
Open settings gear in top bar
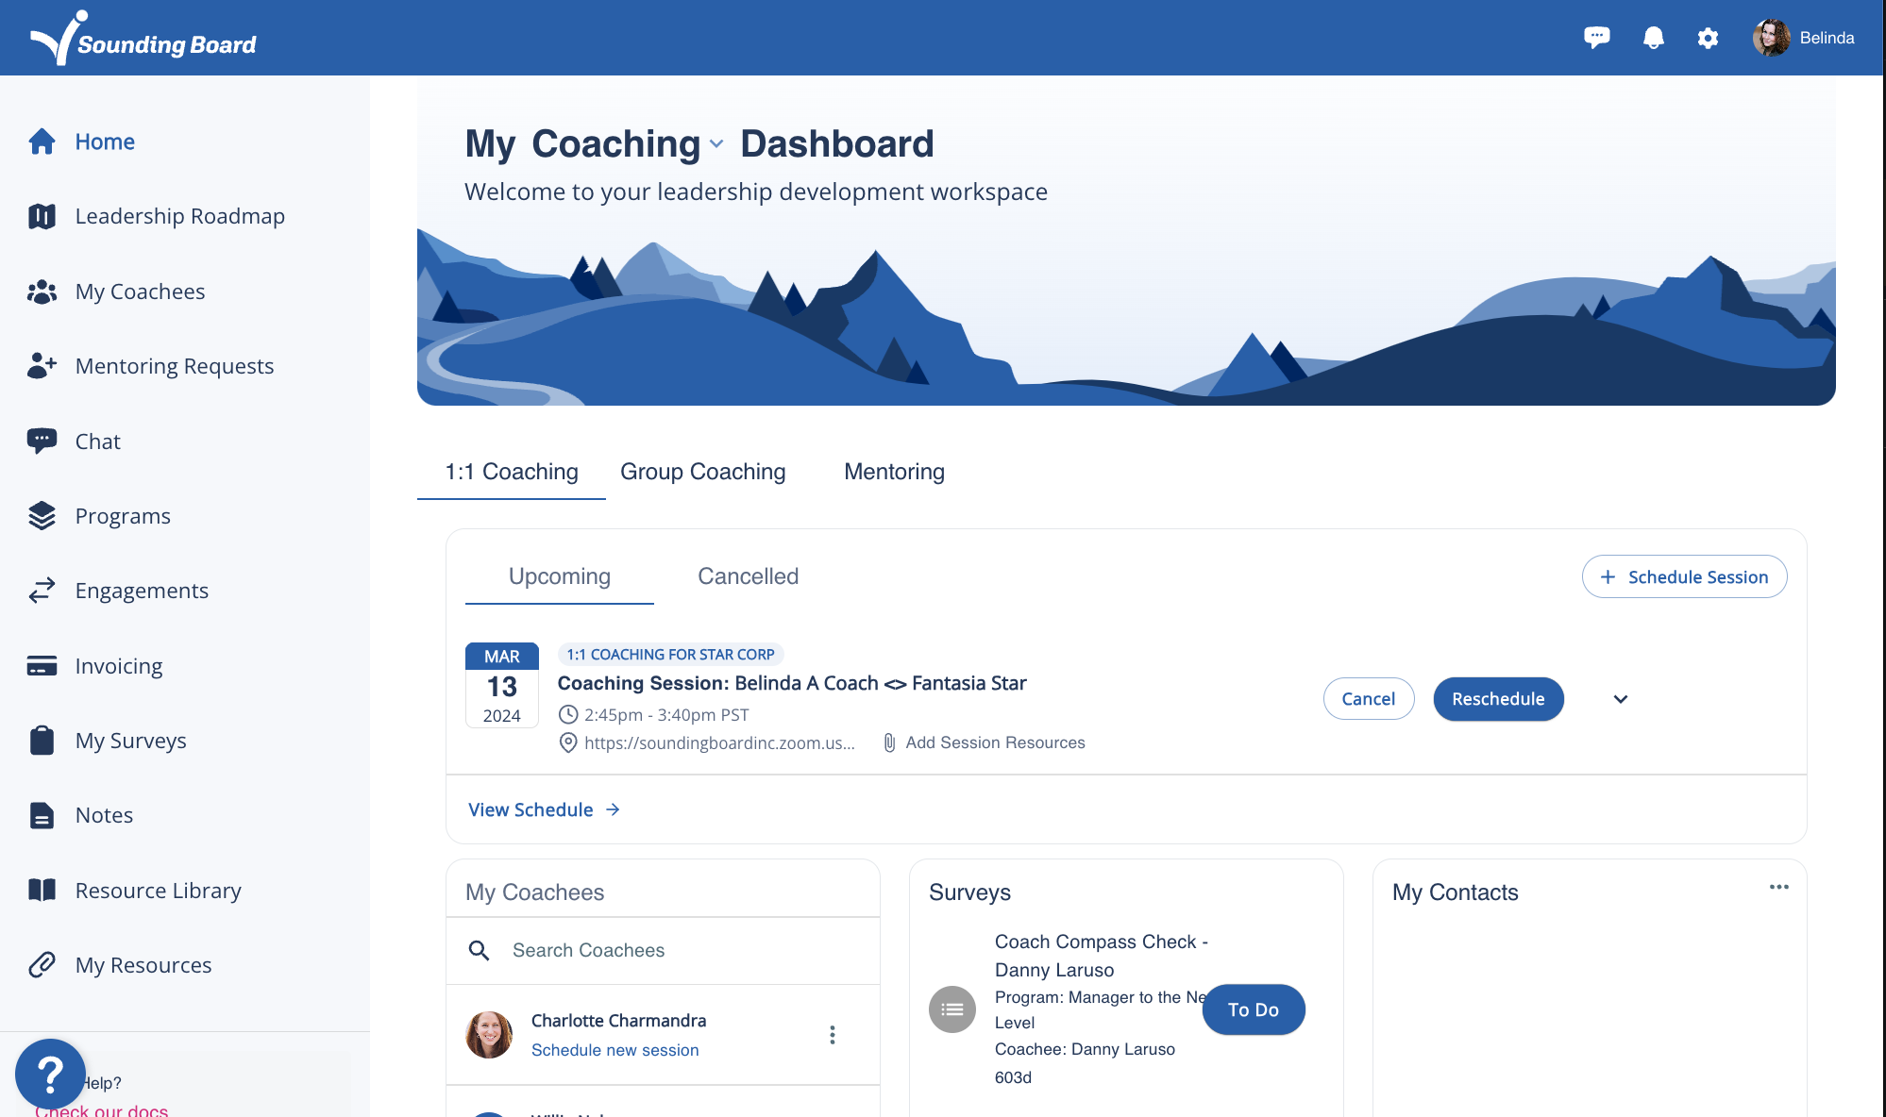click(1708, 38)
